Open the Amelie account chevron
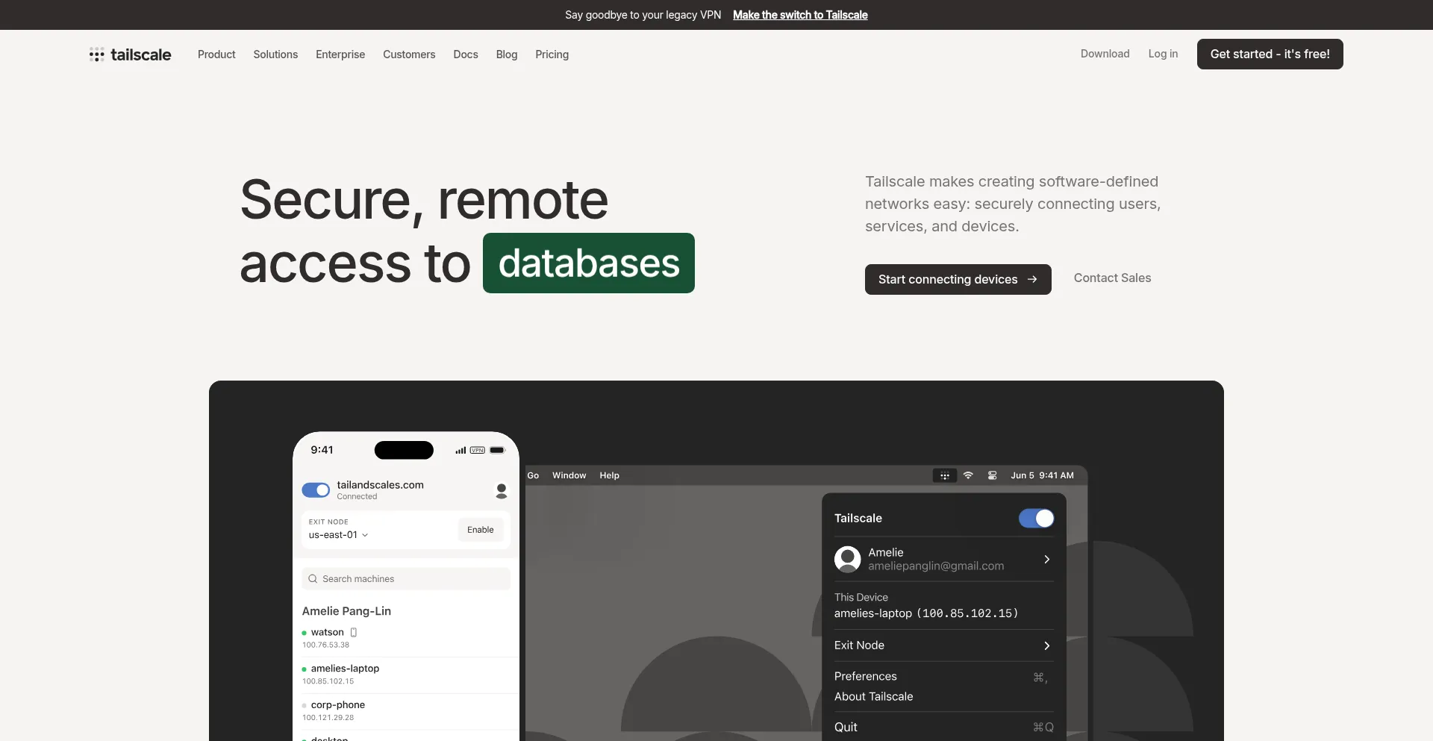The width and height of the screenshot is (1433, 741). [x=1046, y=559]
